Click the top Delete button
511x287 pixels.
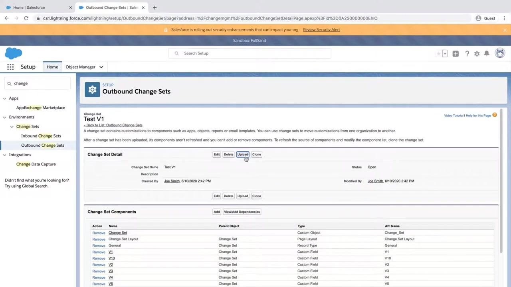click(228, 155)
